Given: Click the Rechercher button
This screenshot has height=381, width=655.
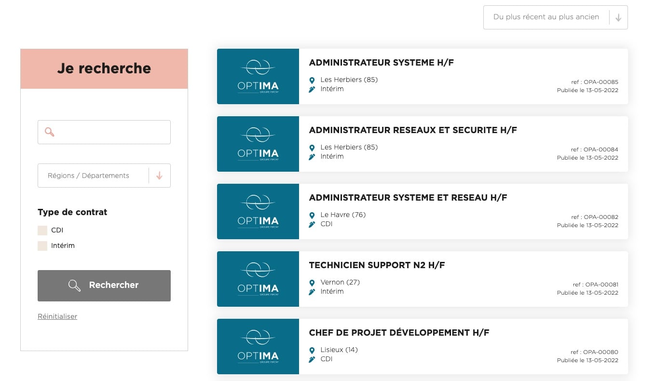Looking at the screenshot, I should [x=104, y=286].
